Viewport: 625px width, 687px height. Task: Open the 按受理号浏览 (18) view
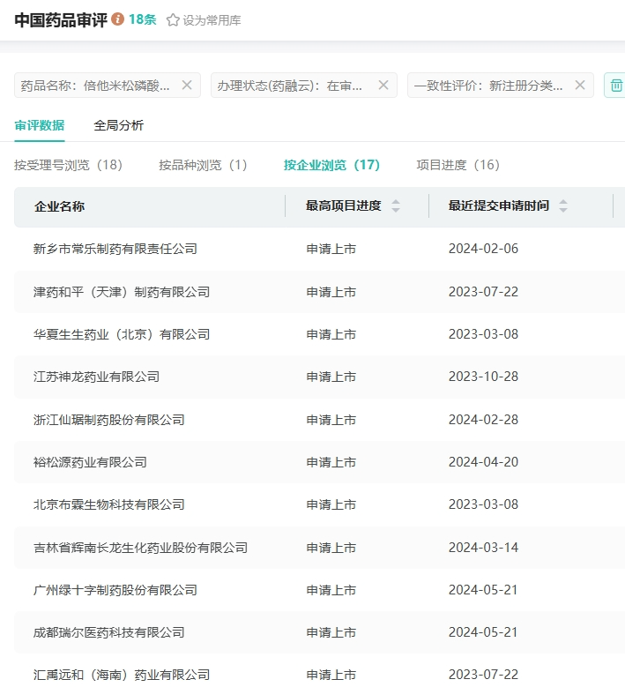click(x=69, y=165)
